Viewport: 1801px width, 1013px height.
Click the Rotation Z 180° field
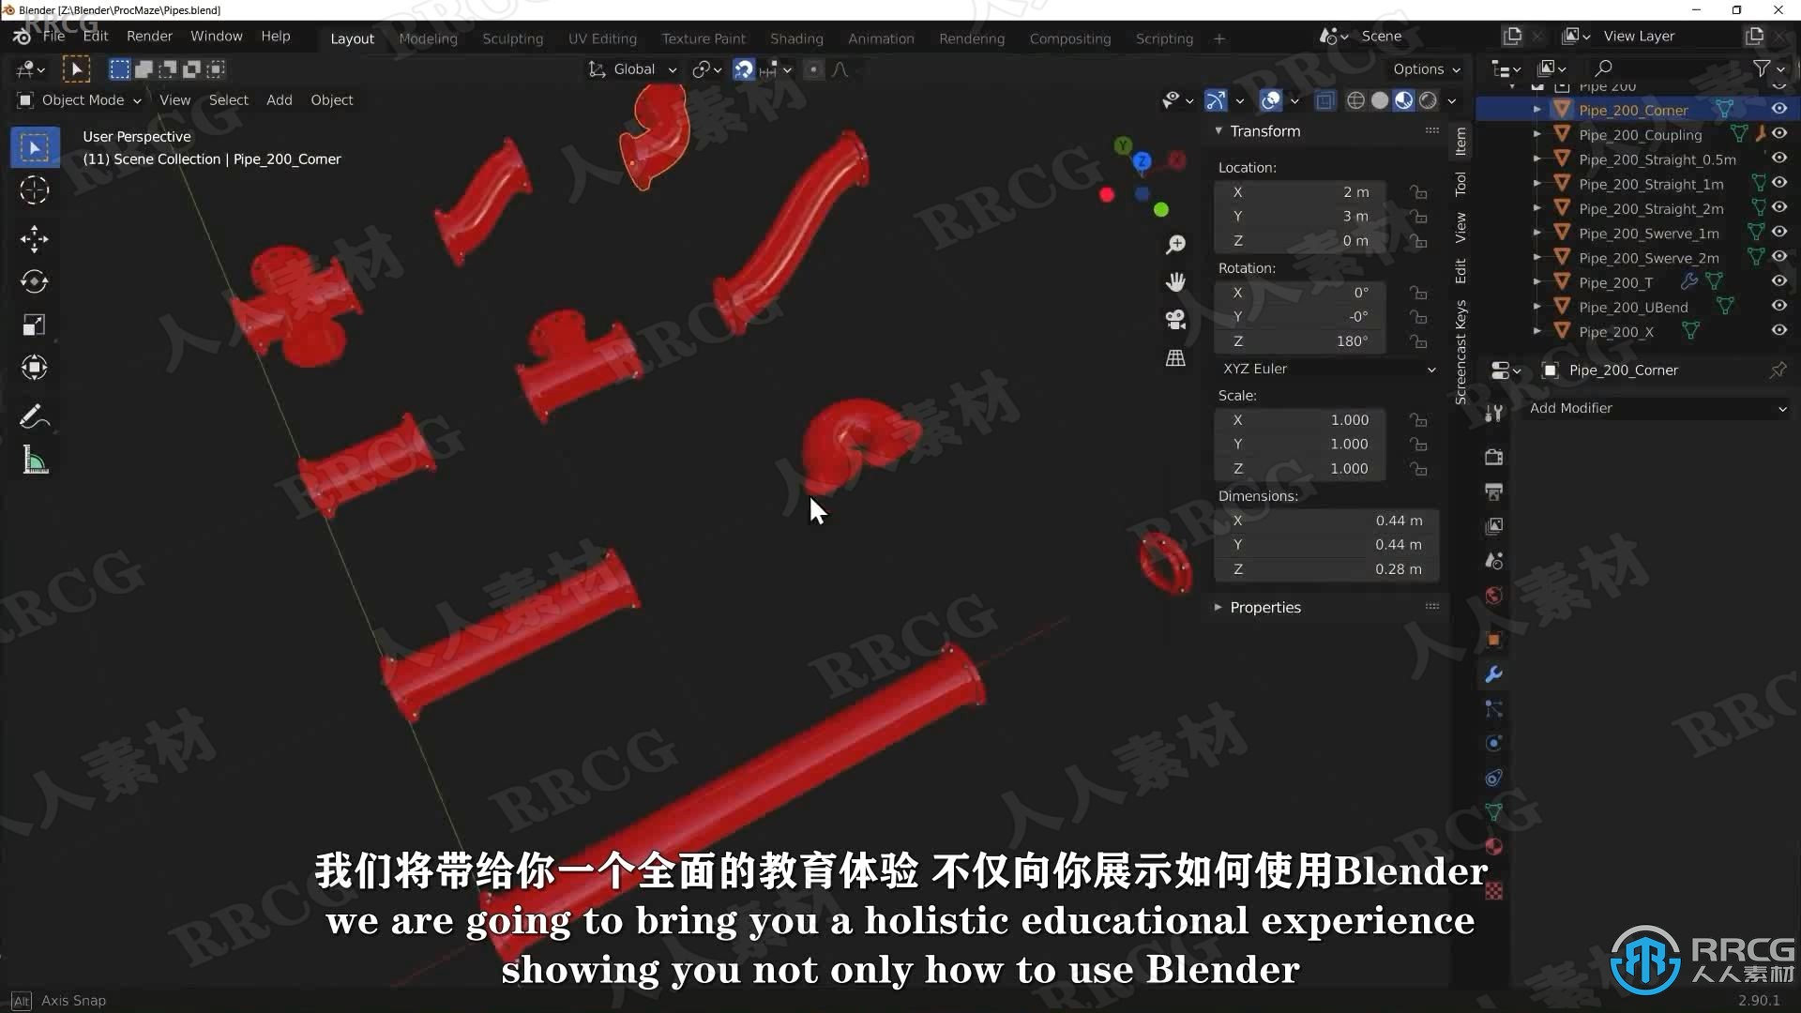1300,340
